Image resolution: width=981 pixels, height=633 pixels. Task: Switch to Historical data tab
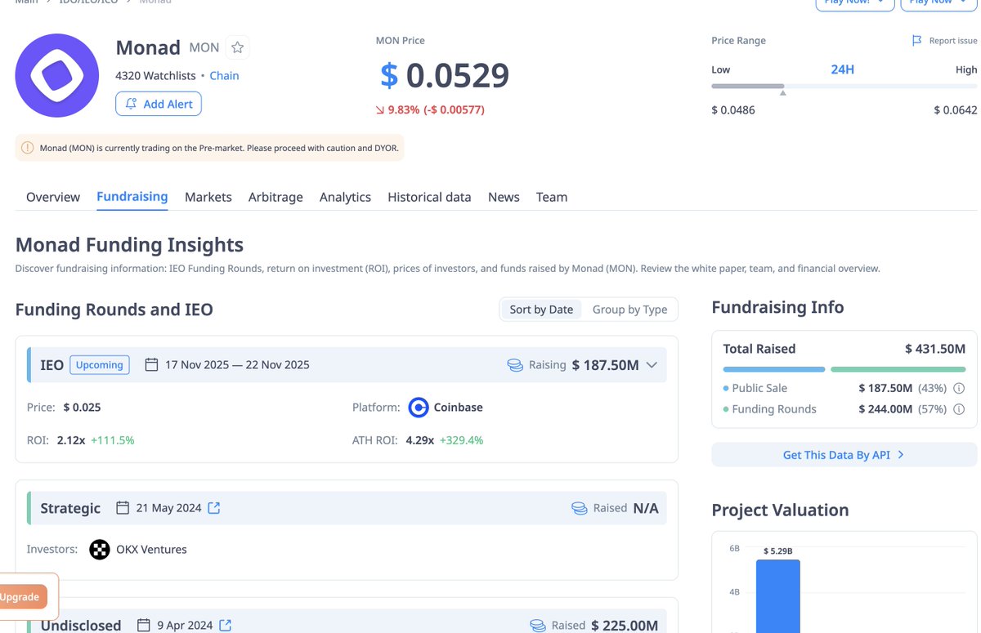pos(429,197)
